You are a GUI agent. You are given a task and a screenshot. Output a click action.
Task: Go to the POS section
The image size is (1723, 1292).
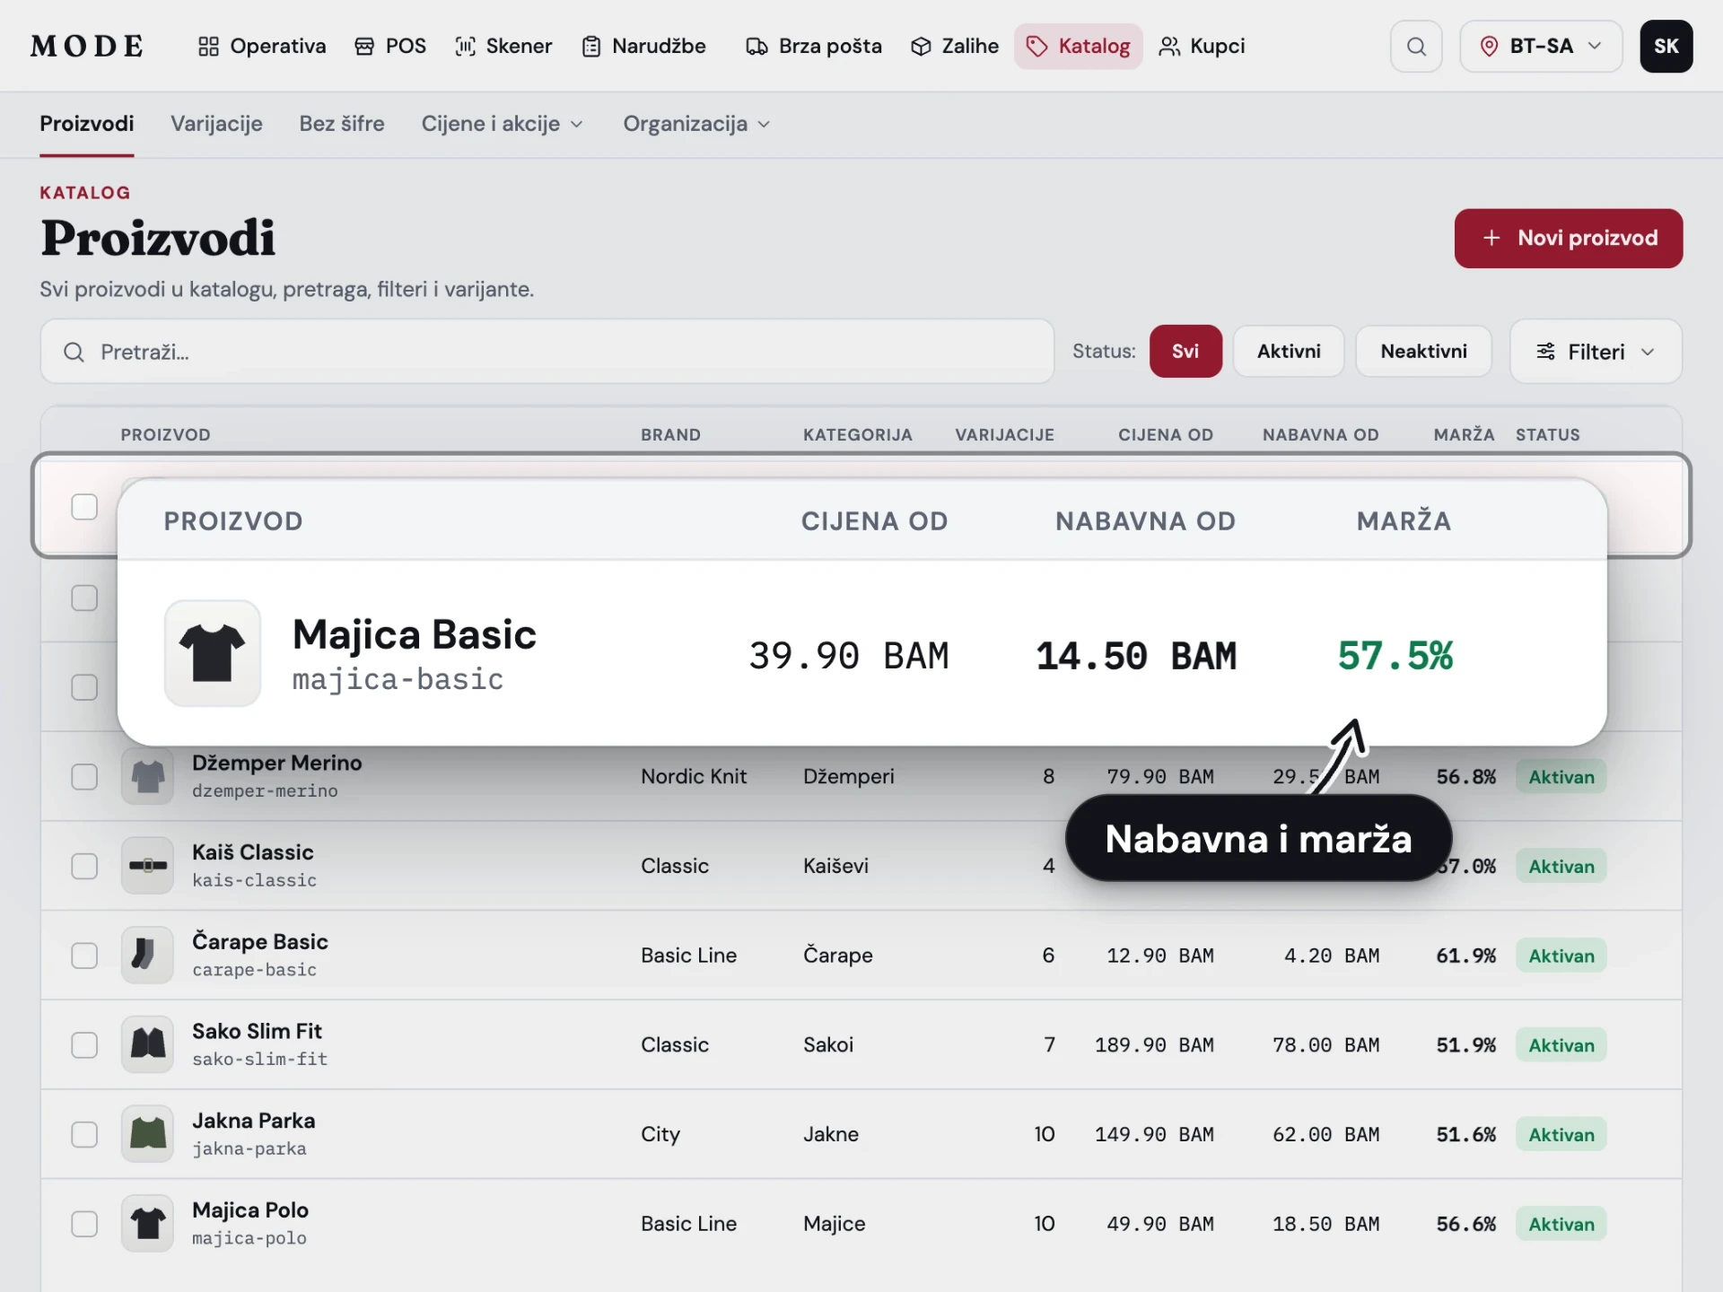pos(390,46)
